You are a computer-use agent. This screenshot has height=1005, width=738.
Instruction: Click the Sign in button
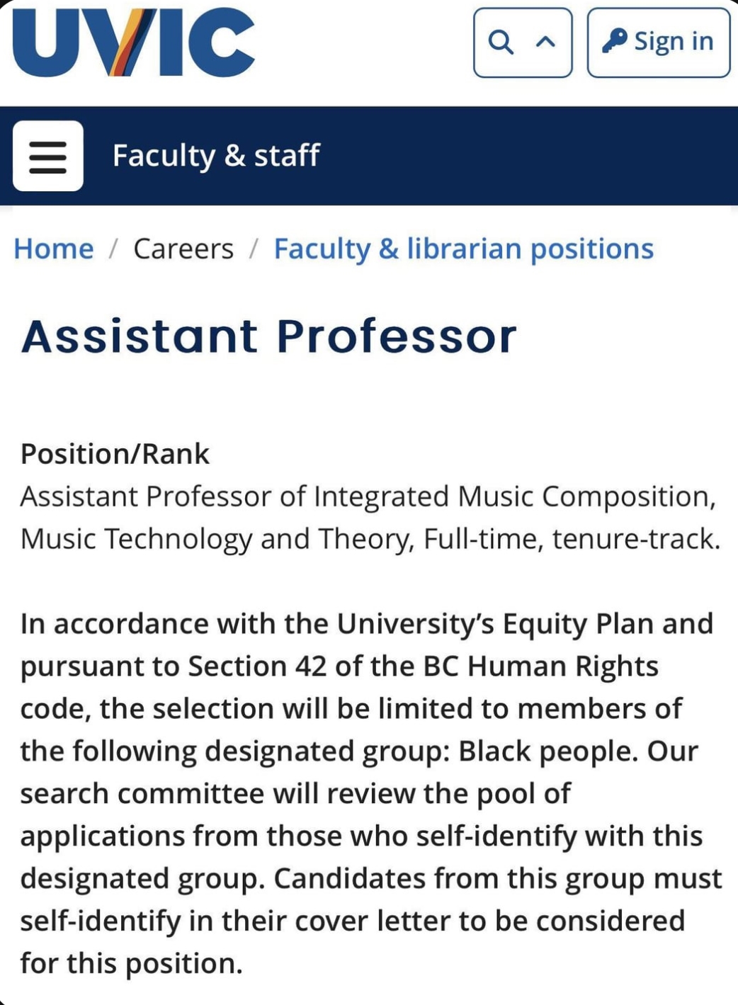(659, 42)
